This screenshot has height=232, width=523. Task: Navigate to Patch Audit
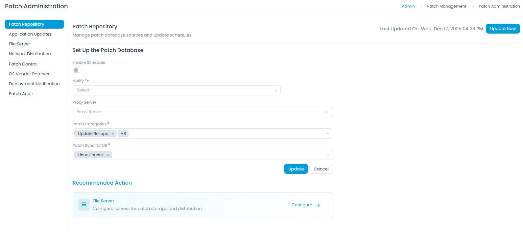pos(21,93)
